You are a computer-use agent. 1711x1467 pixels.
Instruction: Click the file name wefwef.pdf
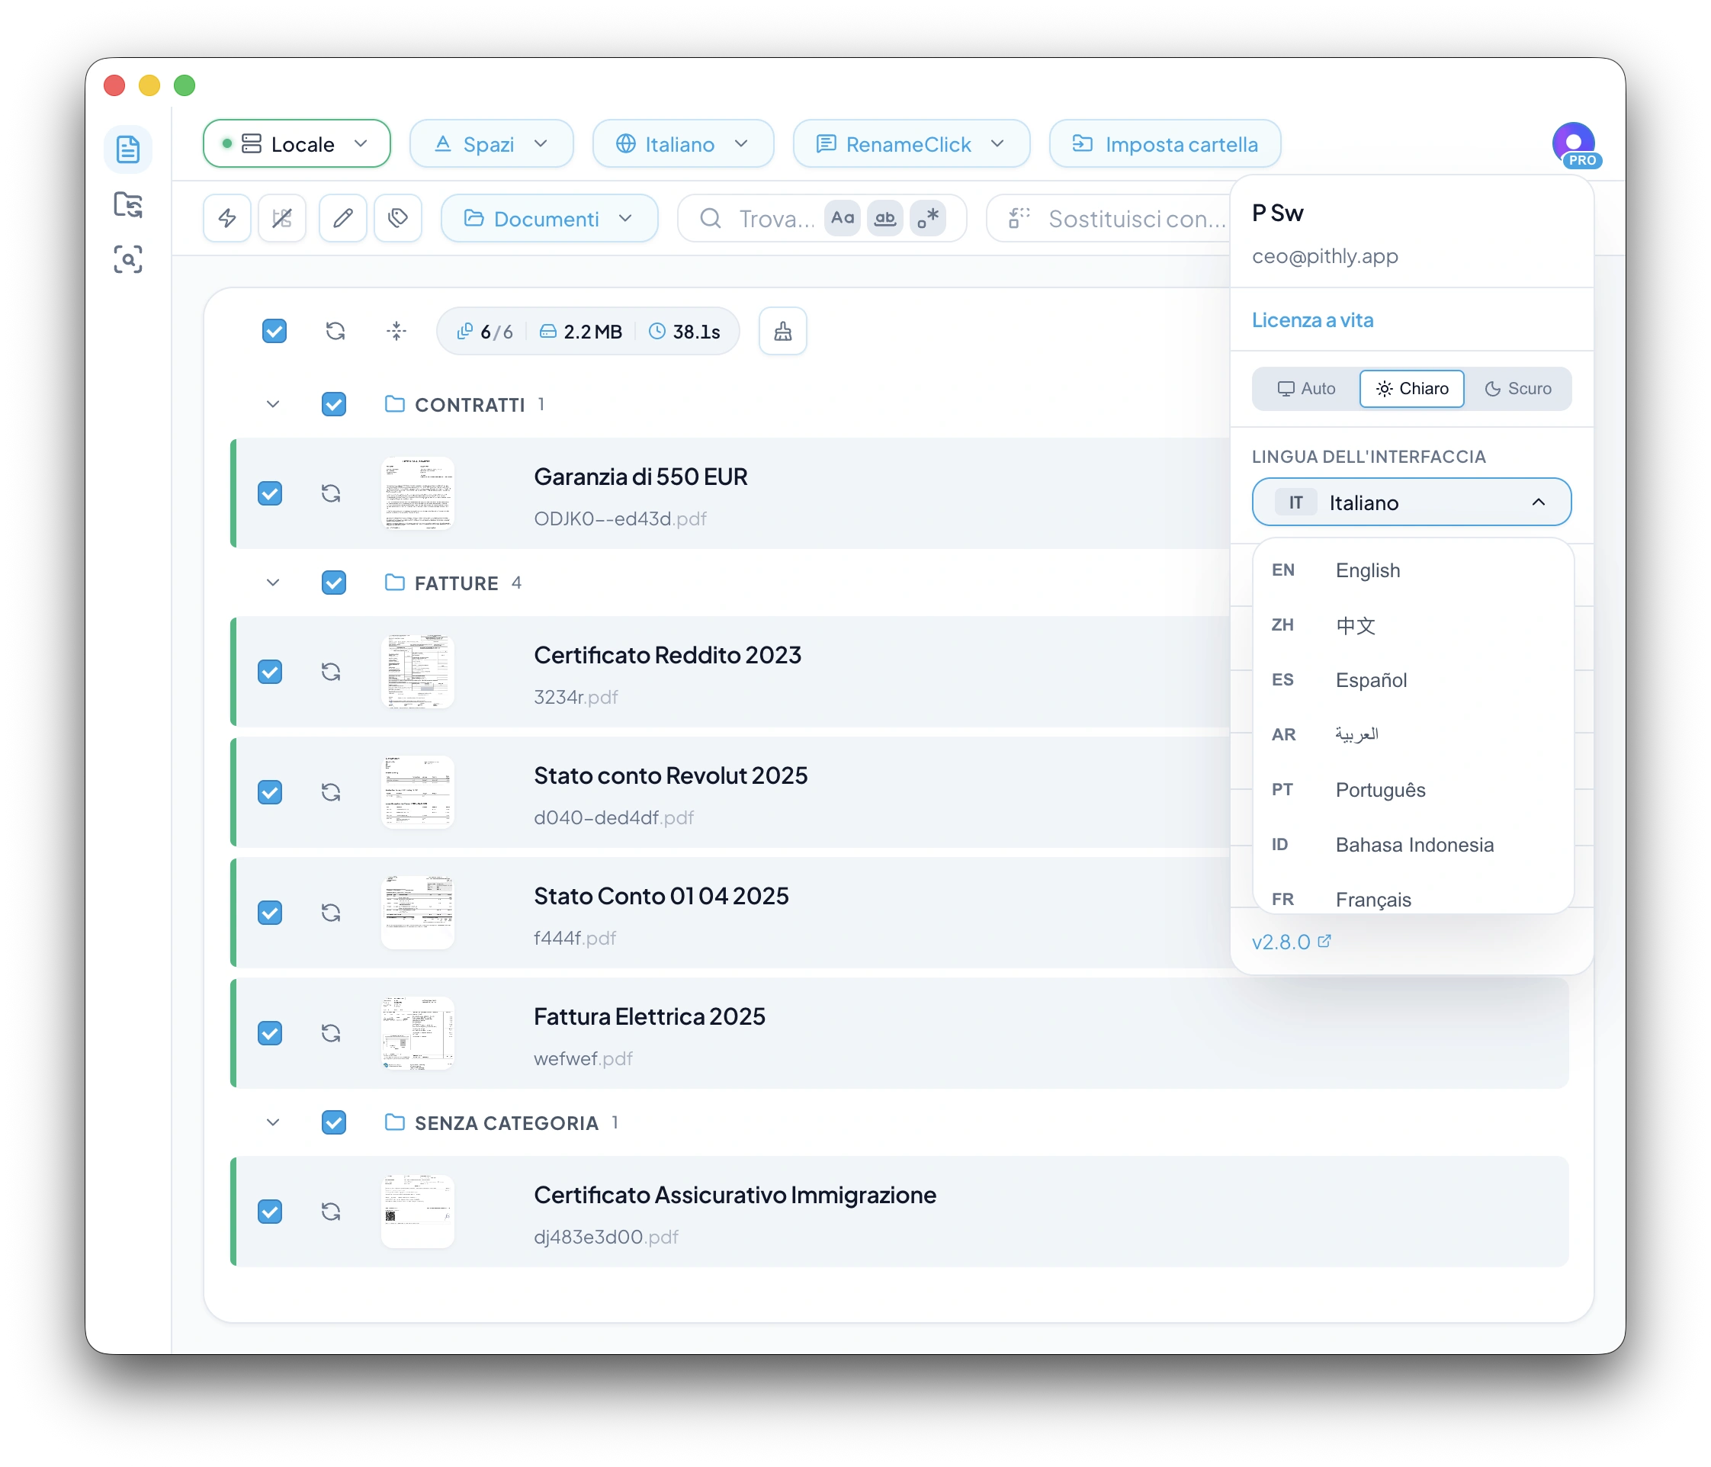click(583, 1059)
